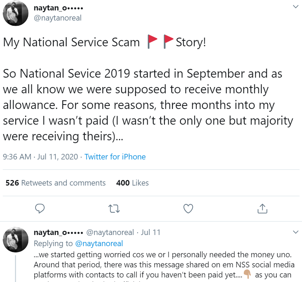Open the reply's Jul 11 timestamp
Viewport: 302px width, 282px height.
pos(151,232)
